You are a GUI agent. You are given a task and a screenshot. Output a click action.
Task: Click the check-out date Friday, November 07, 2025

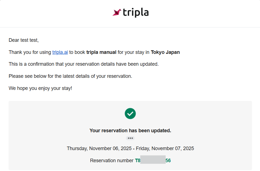pos(165,148)
